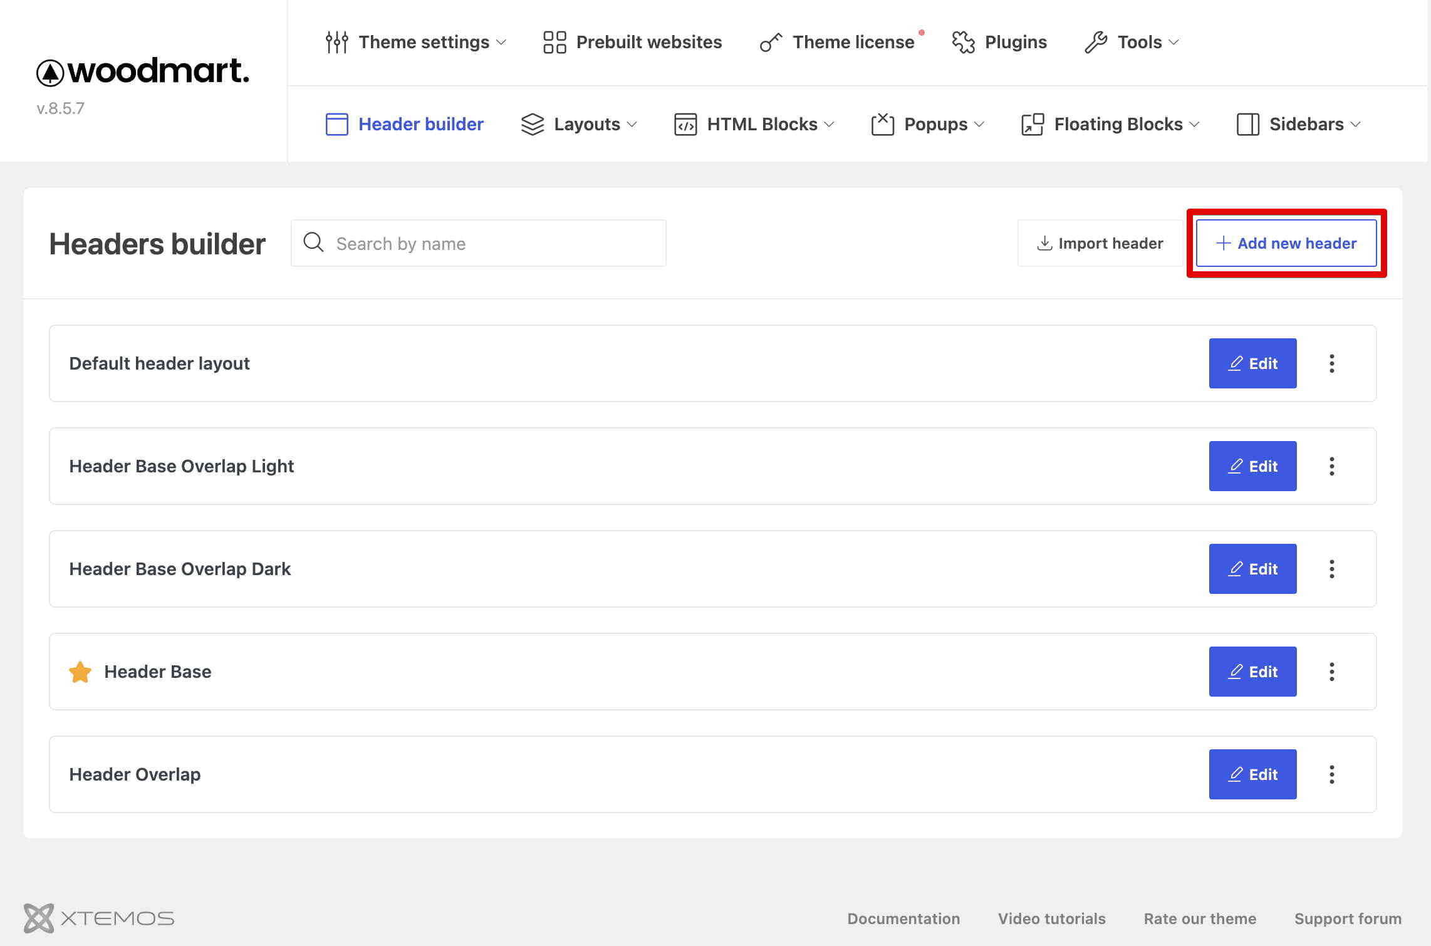1431x946 pixels.
Task: Click the star icon beside Header Base
Action: click(80, 672)
